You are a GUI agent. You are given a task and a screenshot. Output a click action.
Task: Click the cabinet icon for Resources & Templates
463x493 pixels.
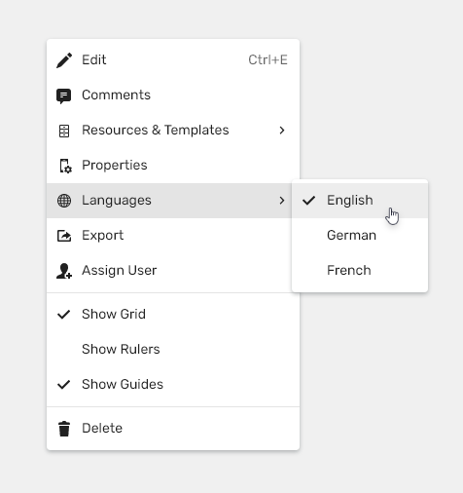(64, 131)
